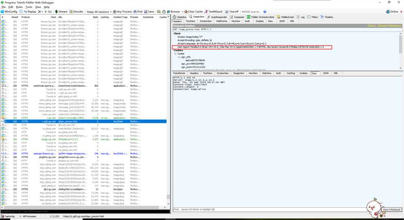Switch to the Timeline tab
404x220 pixels.
tap(327, 17)
